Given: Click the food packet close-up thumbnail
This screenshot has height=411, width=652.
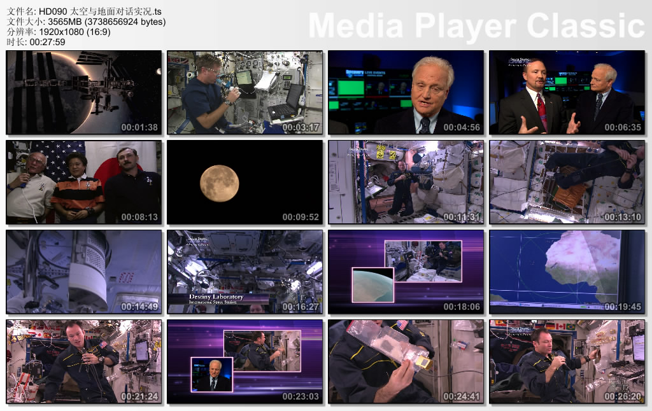Looking at the screenshot, I should point(406,362).
